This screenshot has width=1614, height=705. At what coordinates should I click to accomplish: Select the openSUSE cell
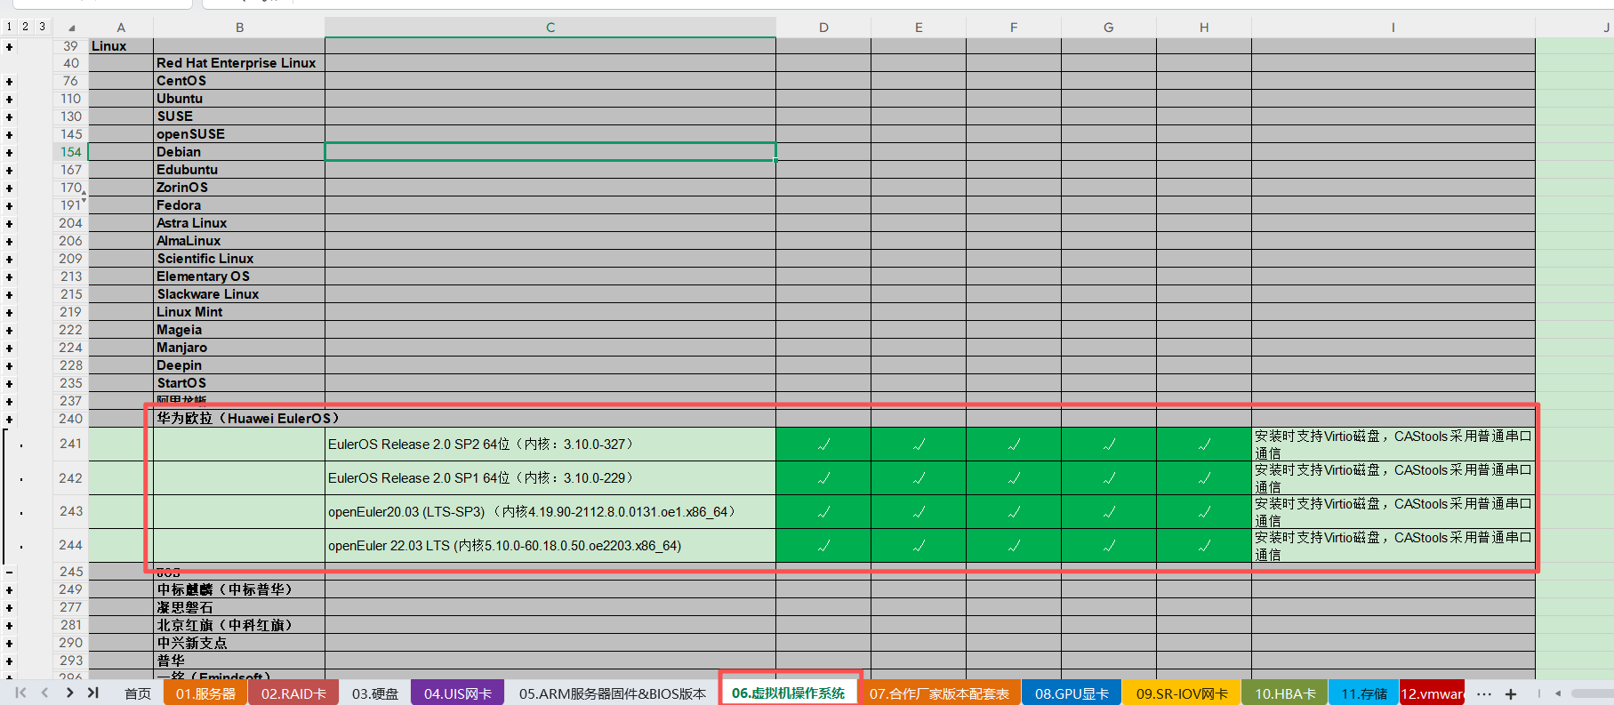[239, 134]
